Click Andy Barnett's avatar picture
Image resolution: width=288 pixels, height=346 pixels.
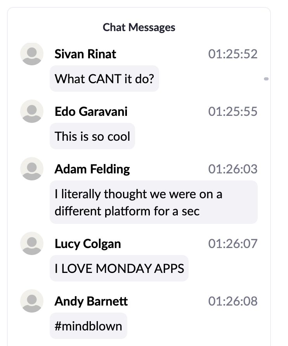tap(31, 301)
